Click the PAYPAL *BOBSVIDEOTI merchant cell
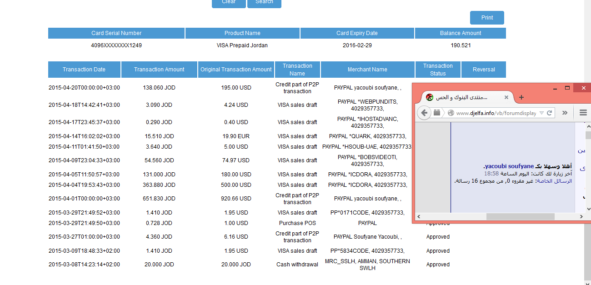Viewport: 591px width, 285px height. [367, 160]
